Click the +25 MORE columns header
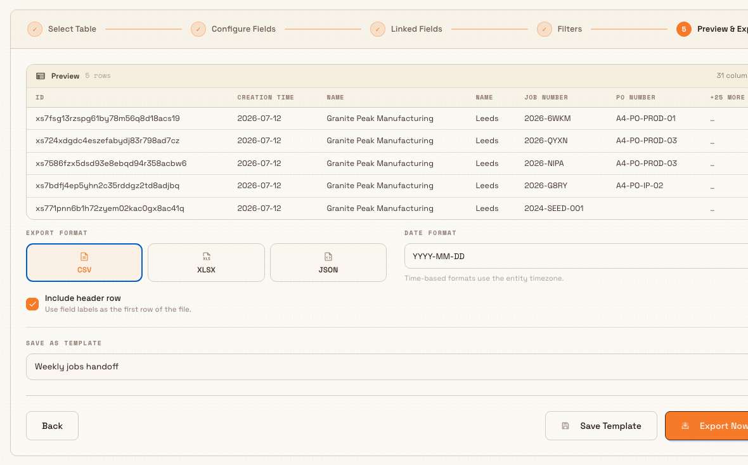This screenshot has height=465, width=748. (727, 98)
